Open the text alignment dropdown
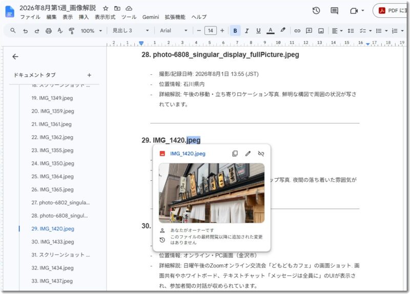Image resolution: width=410 pixels, height=294 pixels. (337, 31)
